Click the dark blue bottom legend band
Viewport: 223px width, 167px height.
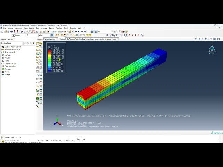[x=49, y=70]
